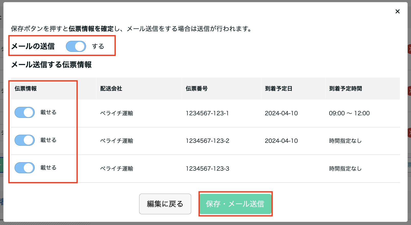
Task: Select the 伝票番号 column header
Action: click(197, 89)
